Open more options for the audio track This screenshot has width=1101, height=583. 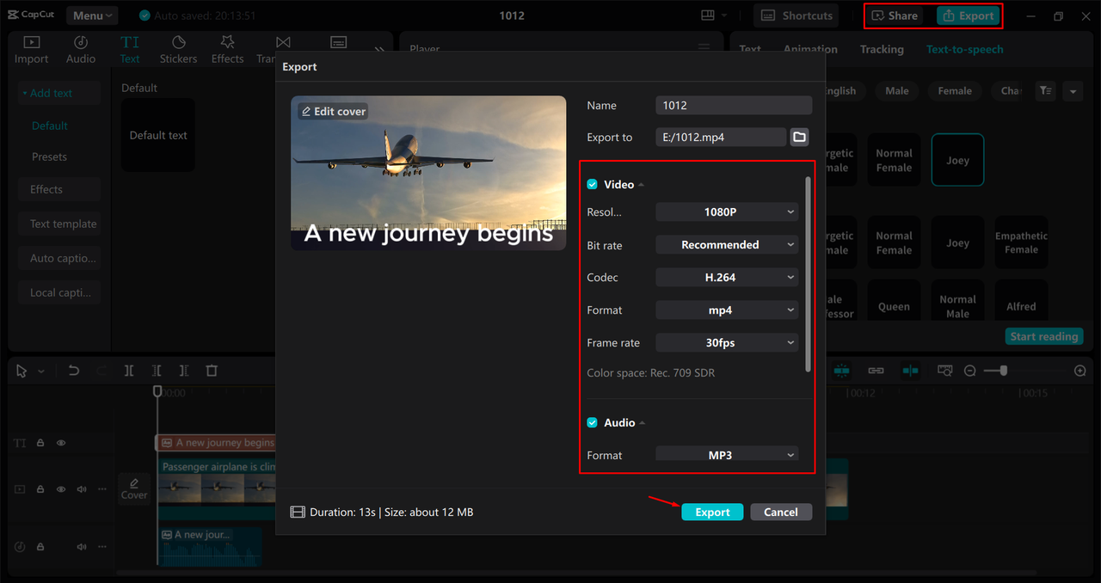pyautogui.click(x=101, y=547)
